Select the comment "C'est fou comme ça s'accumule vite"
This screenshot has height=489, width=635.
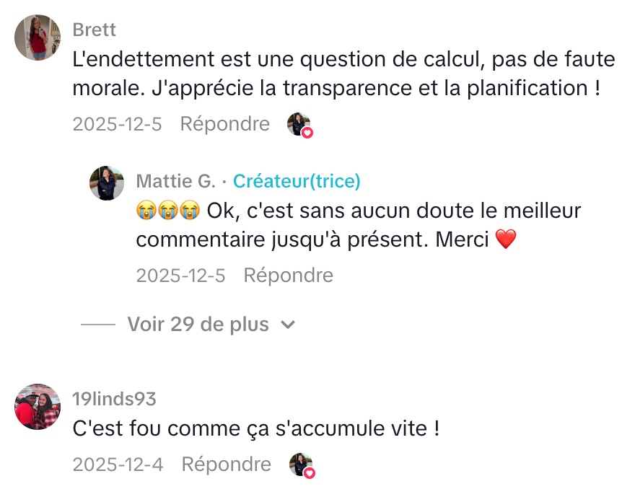point(256,429)
